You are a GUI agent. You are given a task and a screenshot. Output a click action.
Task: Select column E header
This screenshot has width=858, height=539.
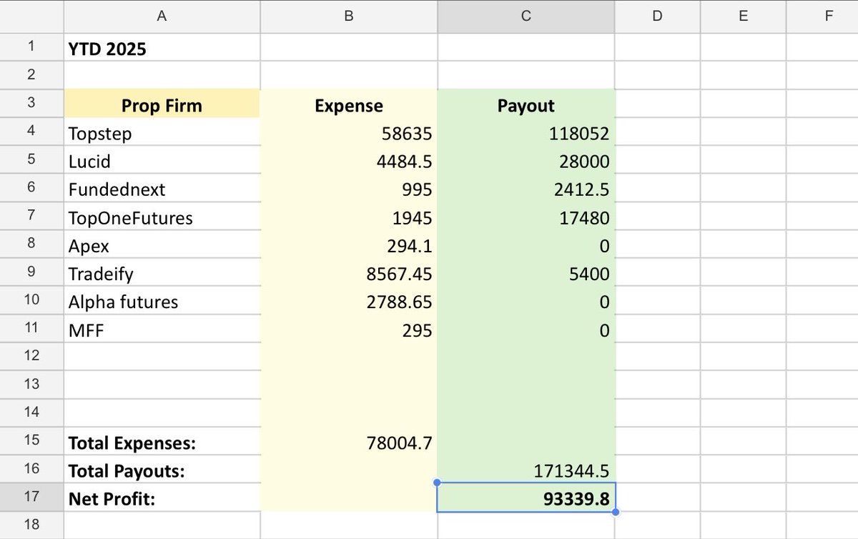[743, 16]
